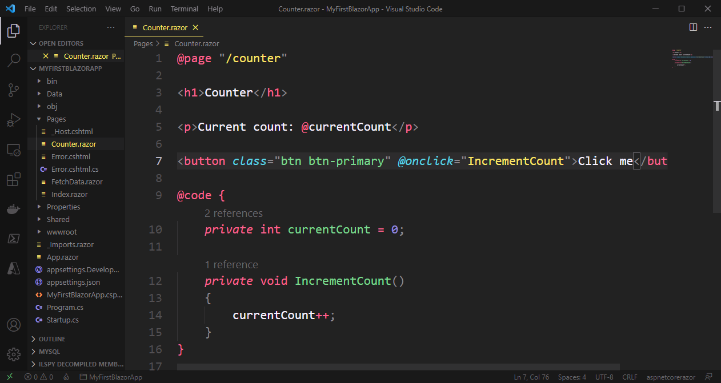Open Startup.cs in the explorer
The image size is (721, 383).
[x=62, y=320]
